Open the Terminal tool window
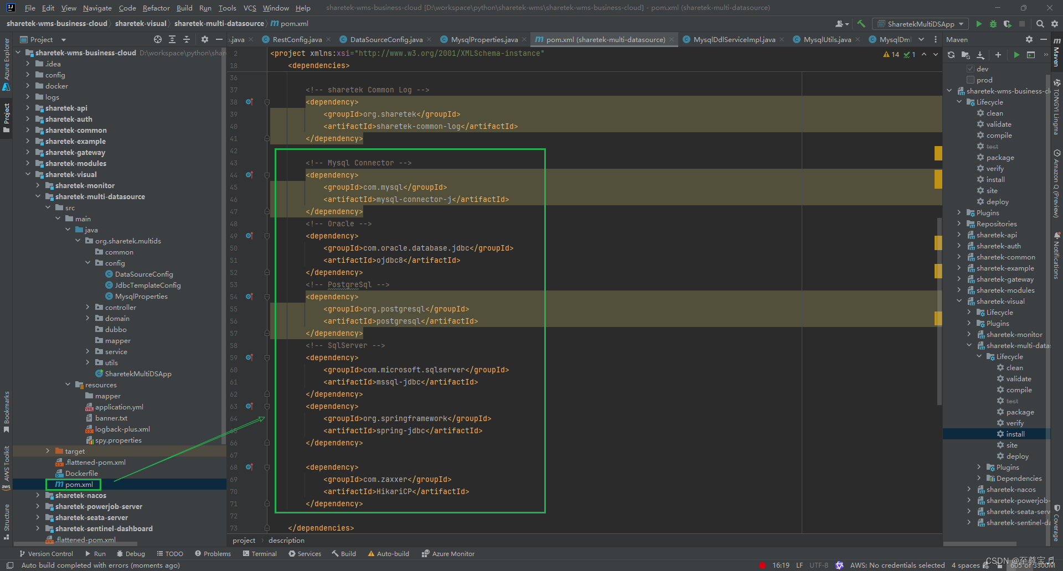 click(260, 553)
